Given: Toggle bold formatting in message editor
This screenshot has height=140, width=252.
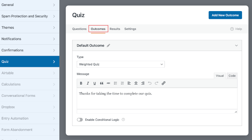Looking at the screenshot, I should click(x=81, y=83).
